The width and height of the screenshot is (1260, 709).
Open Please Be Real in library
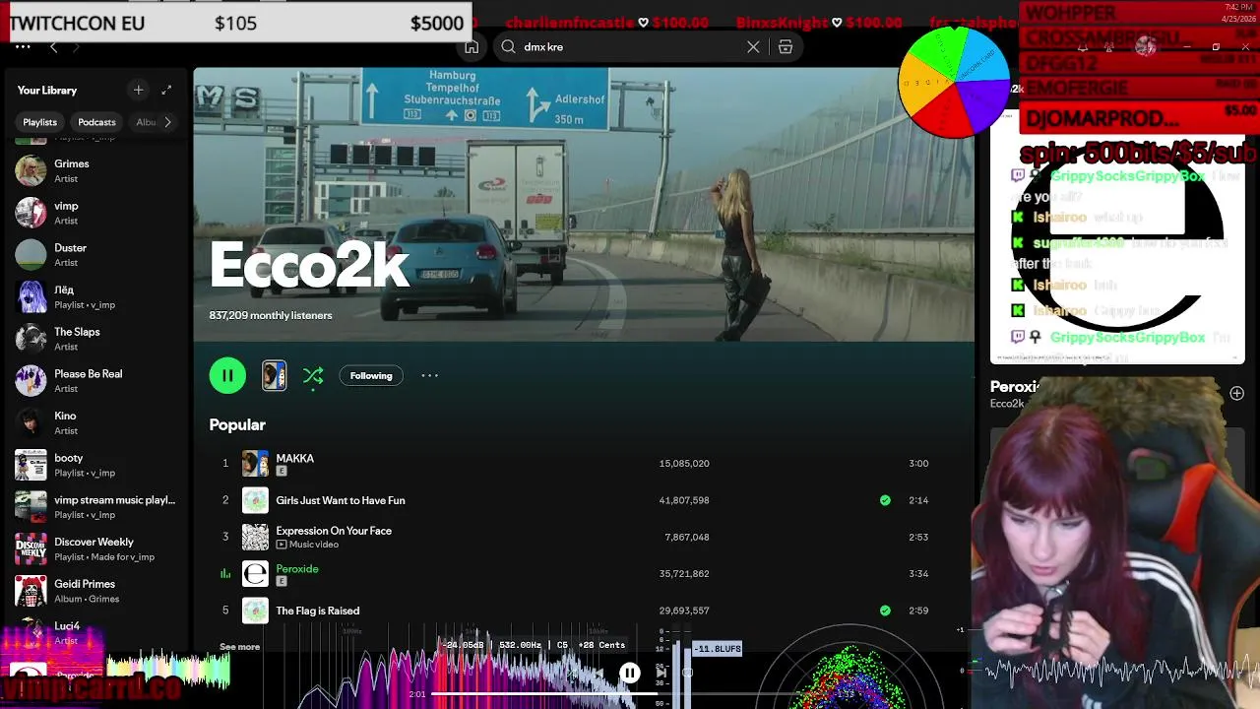(x=94, y=380)
